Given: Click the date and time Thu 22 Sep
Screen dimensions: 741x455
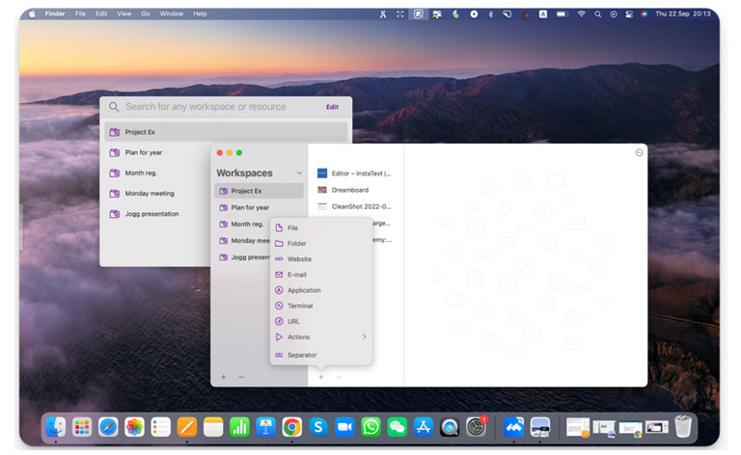Looking at the screenshot, I should click(683, 14).
